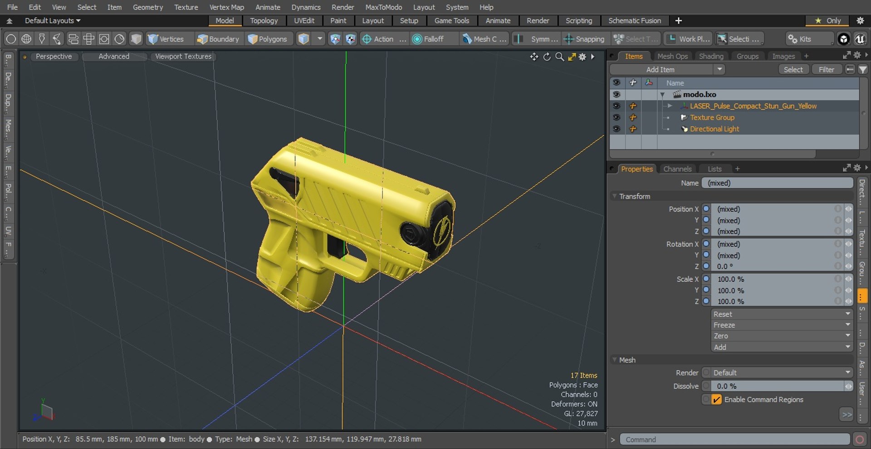The width and height of the screenshot is (871, 449).
Task: Toggle the Rotation Z channel keyframe dot
Action: [x=706, y=266]
